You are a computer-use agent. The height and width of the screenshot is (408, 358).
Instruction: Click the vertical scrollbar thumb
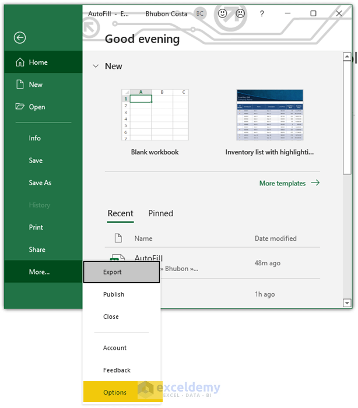(347, 117)
